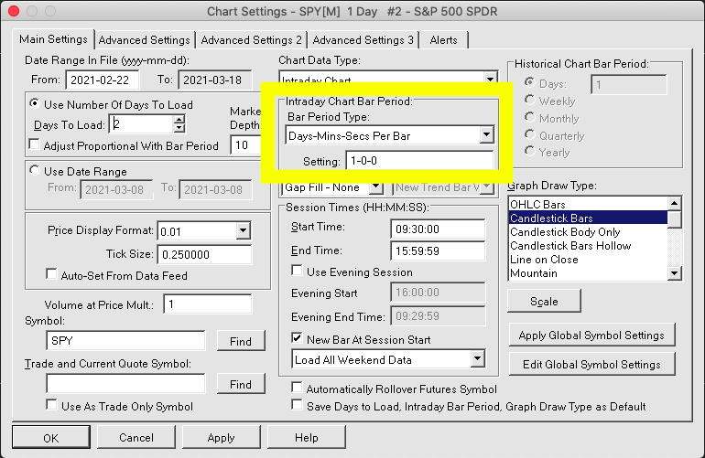
Task: Click the bar period Setting field
Action: pyautogui.click(x=419, y=161)
